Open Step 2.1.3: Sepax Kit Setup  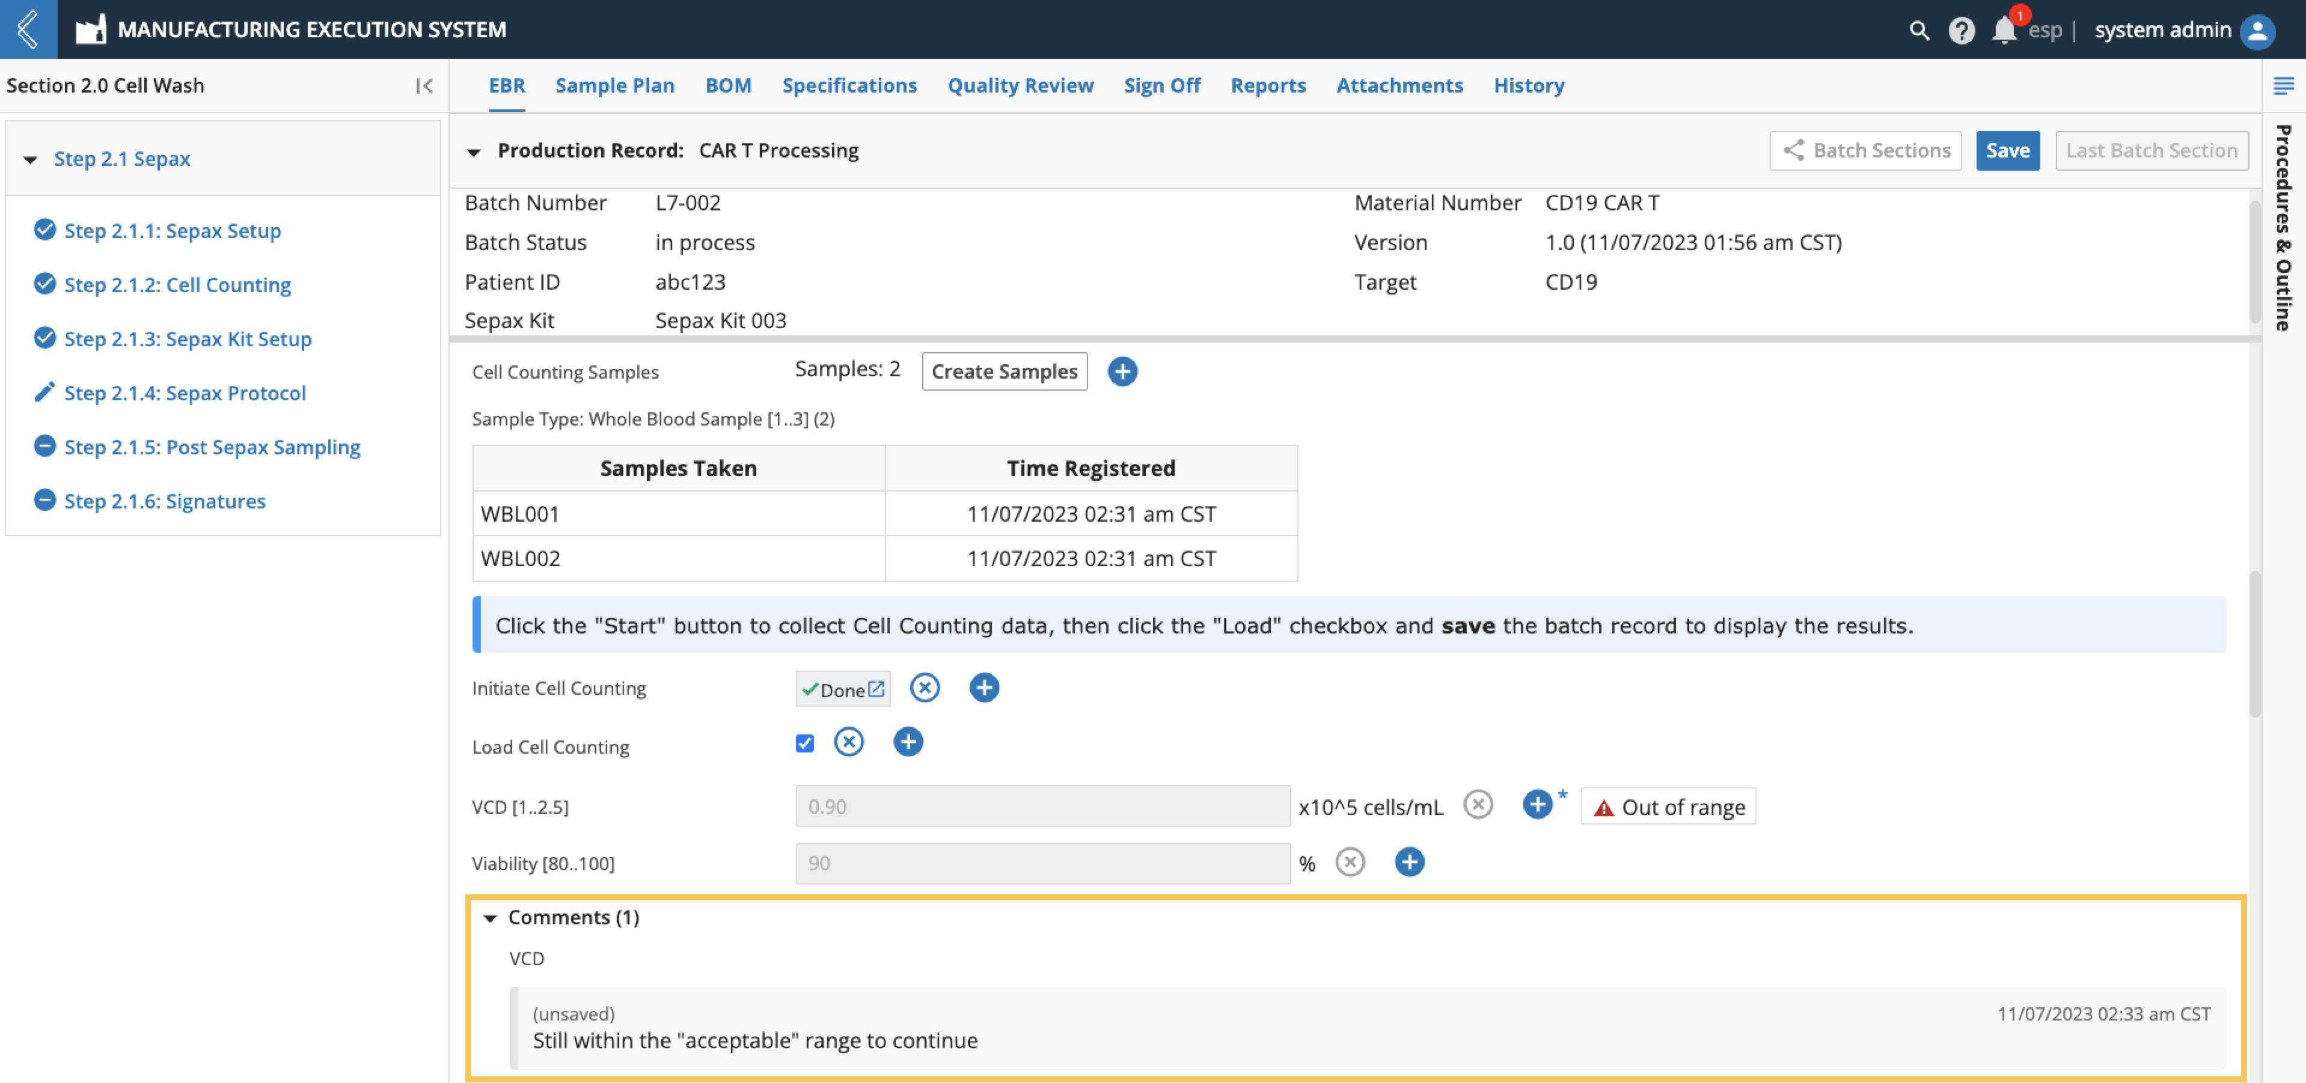tap(188, 338)
